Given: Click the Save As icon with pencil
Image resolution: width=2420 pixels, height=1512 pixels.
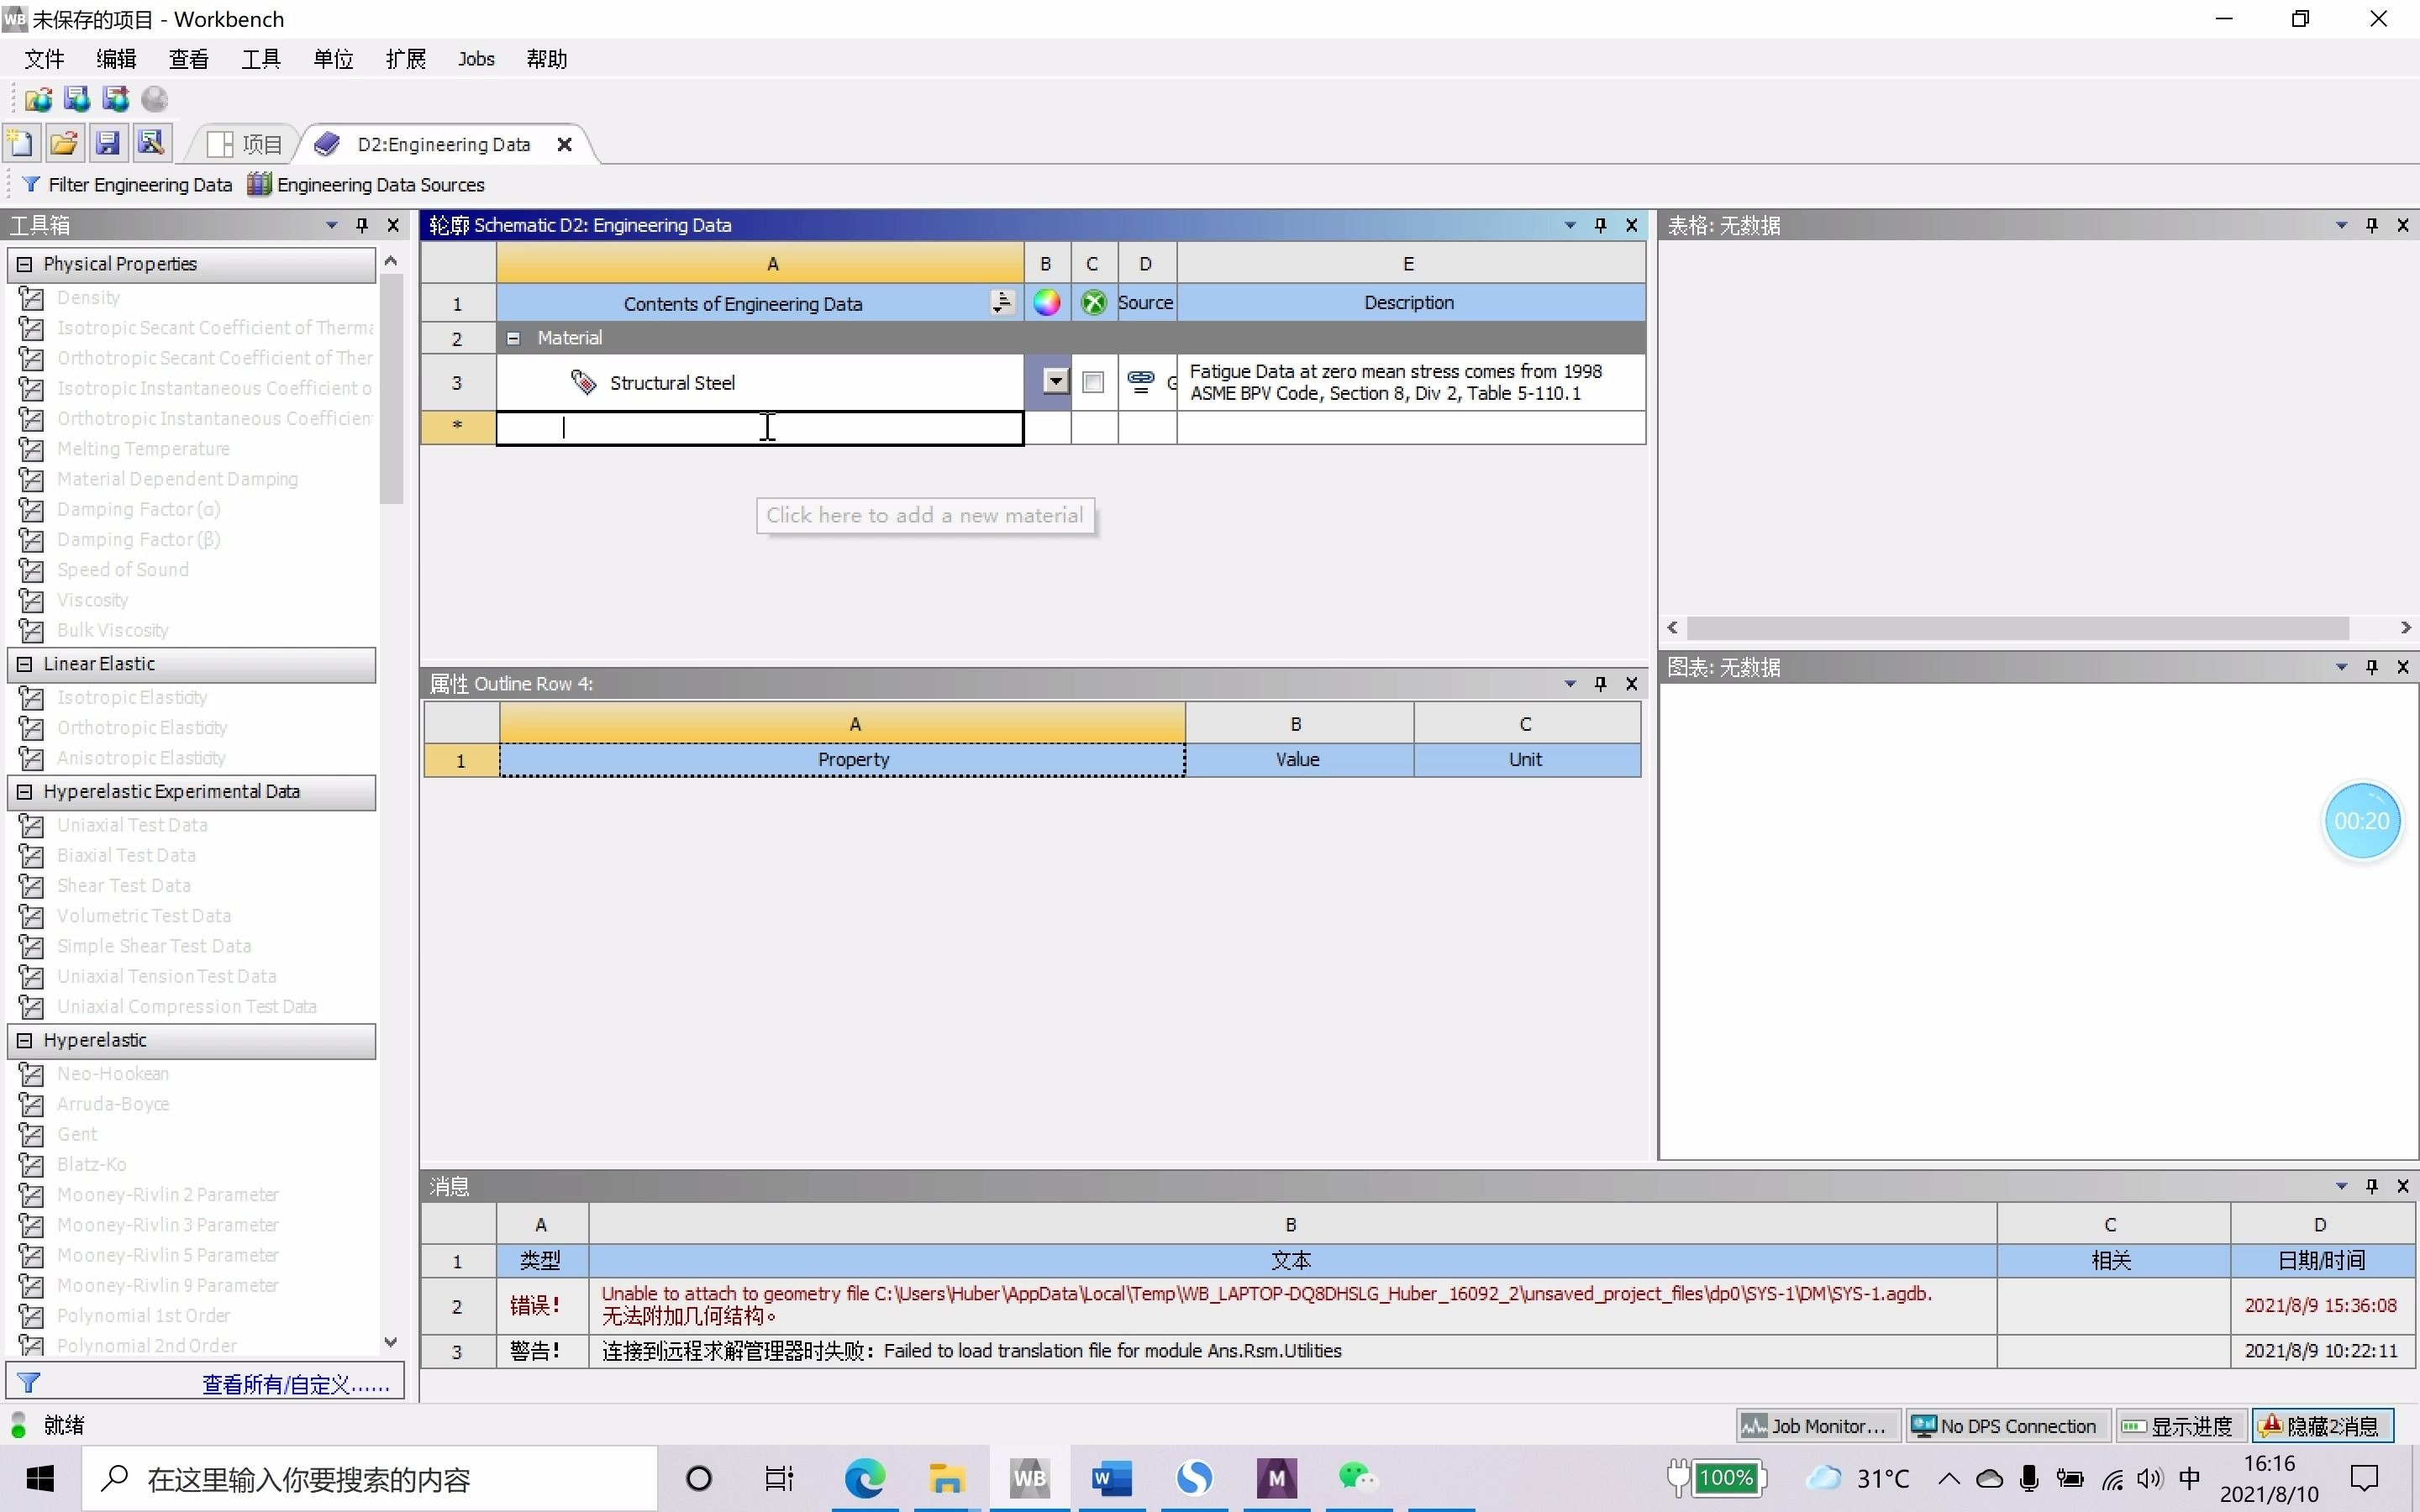Looking at the screenshot, I should (x=151, y=143).
